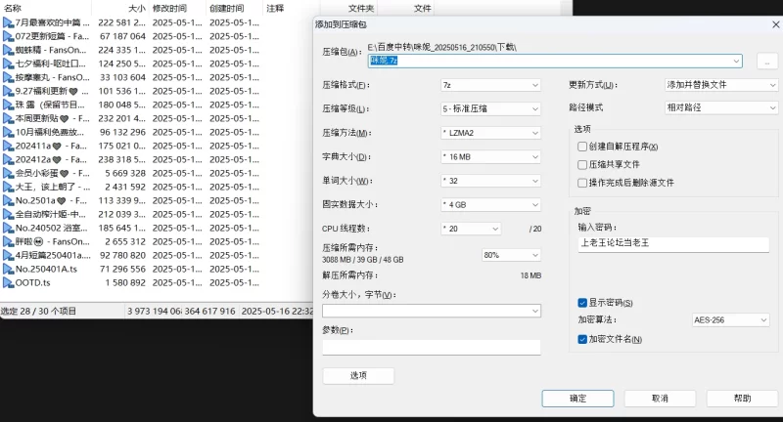Toggle the 加密文件名 checkbox
Viewport: 783px width, 422px height.
[x=581, y=339]
